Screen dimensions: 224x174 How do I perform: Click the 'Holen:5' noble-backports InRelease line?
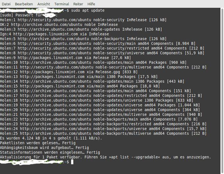(x=83, y=39)
